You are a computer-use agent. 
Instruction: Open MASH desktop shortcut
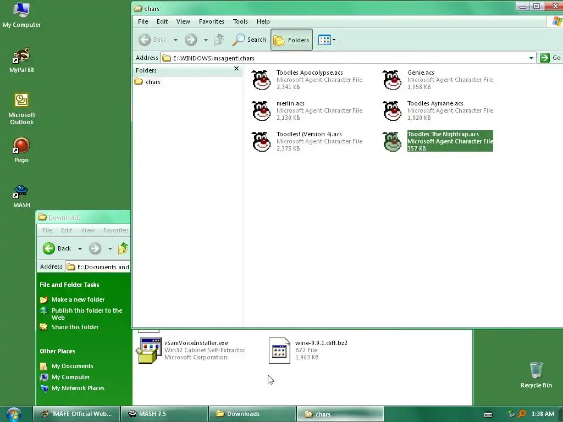(x=21, y=196)
